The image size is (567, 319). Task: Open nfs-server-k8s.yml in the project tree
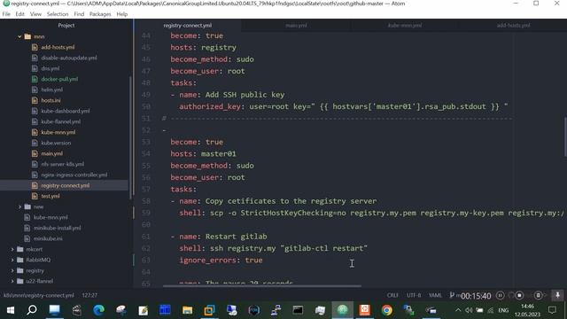(x=62, y=164)
